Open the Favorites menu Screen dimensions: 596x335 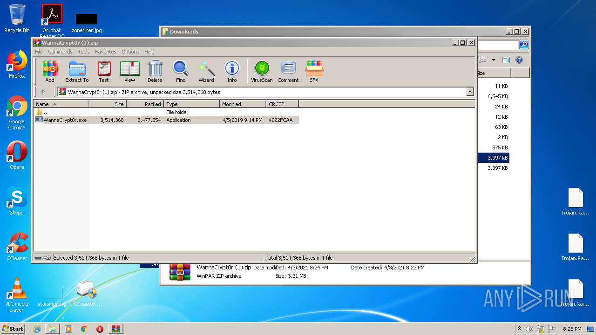click(106, 52)
